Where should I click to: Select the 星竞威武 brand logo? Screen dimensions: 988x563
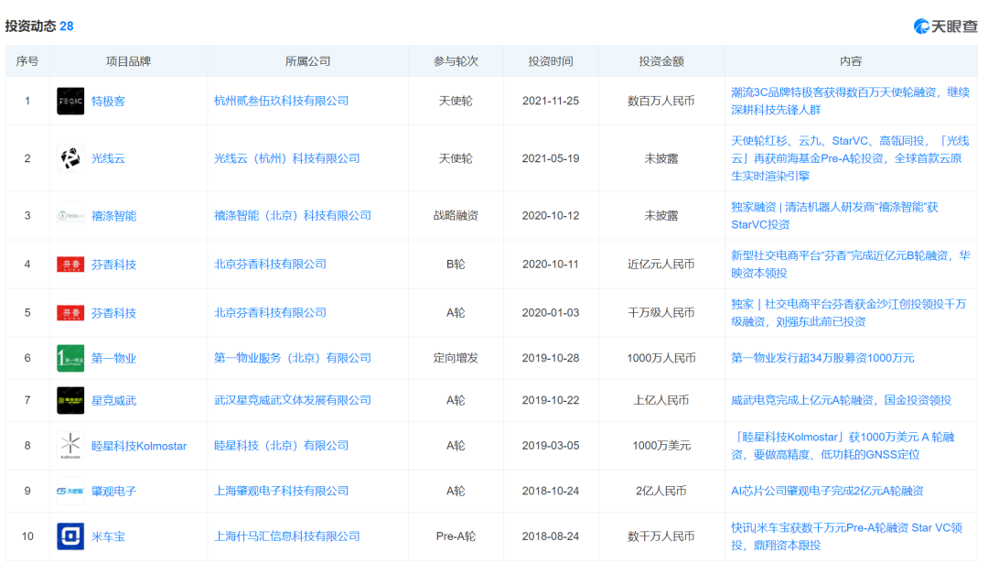(x=70, y=400)
